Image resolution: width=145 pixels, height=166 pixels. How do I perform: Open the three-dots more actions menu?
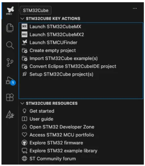pyautogui.click(x=135, y=8)
